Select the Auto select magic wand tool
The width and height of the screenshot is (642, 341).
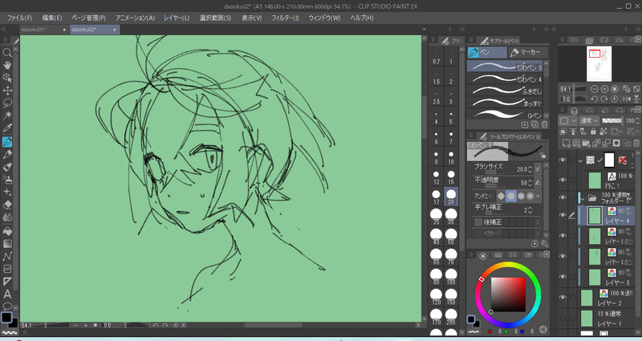pyautogui.click(x=7, y=116)
